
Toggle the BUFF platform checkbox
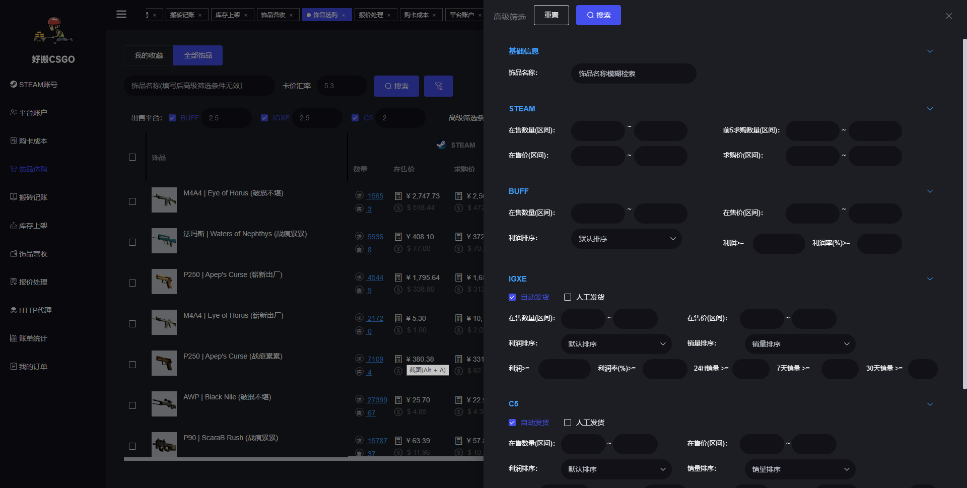click(172, 118)
